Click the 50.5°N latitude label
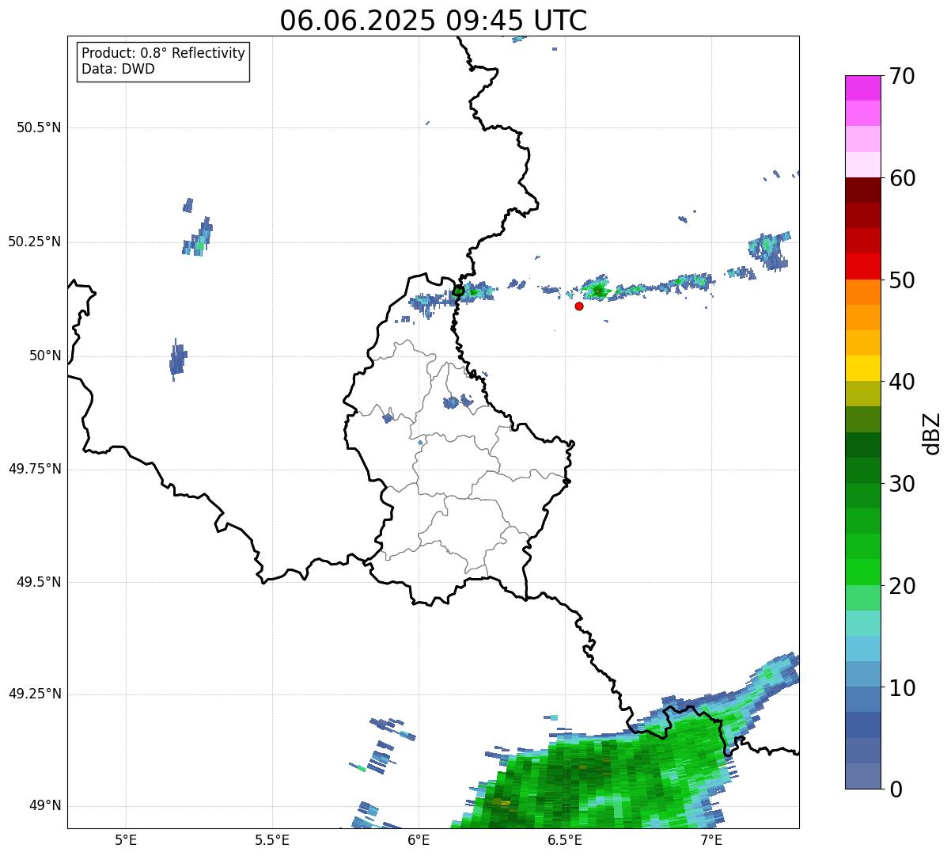 click(x=39, y=127)
